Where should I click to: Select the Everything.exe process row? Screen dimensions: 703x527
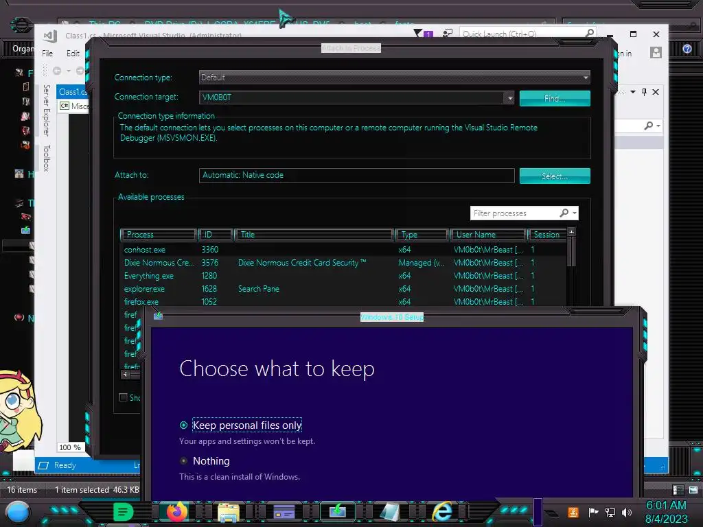click(x=343, y=276)
